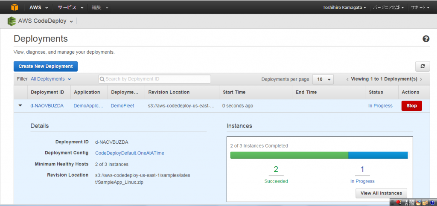This screenshot has height=206, width=437.
Task: Click the search magnifier icon
Action: (102, 79)
